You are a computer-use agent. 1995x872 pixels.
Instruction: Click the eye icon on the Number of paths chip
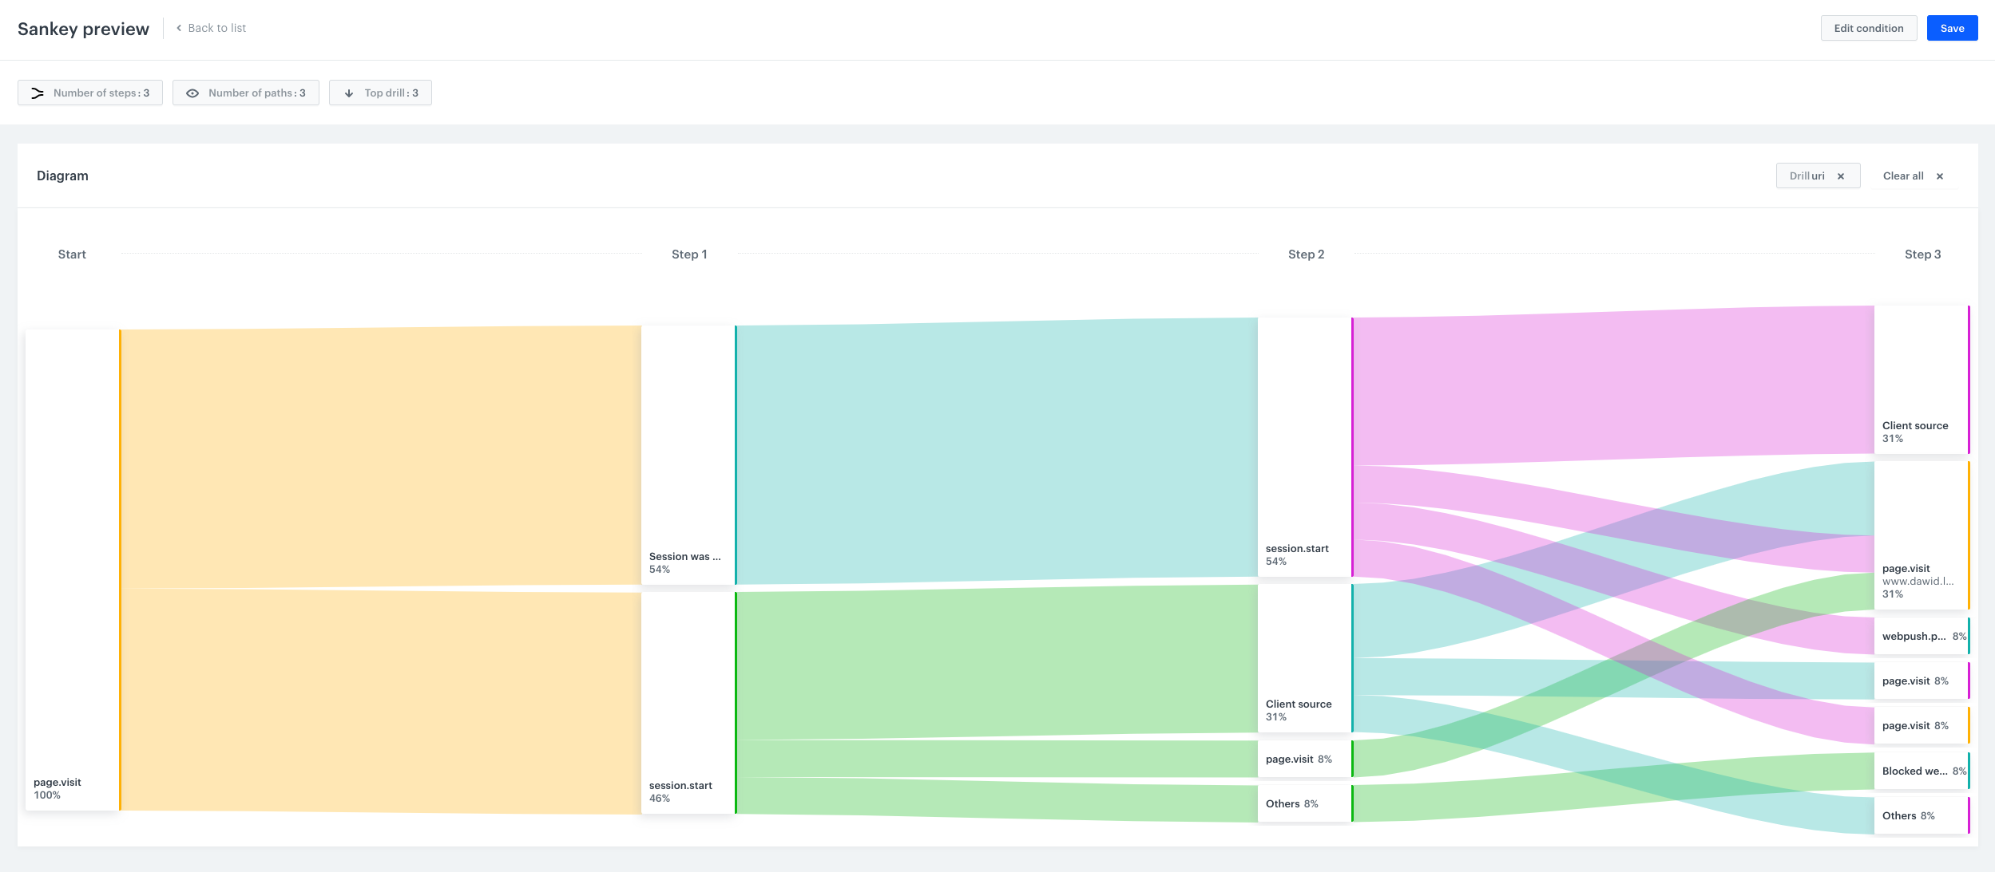[x=193, y=93]
